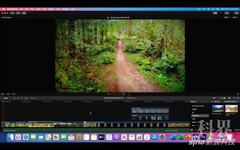Click the transition between timeline clips
This screenshot has height=150, width=240.
tap(85, 124)
